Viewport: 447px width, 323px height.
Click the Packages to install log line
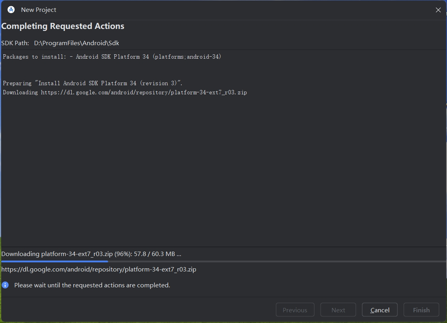(x=112, y=57)
